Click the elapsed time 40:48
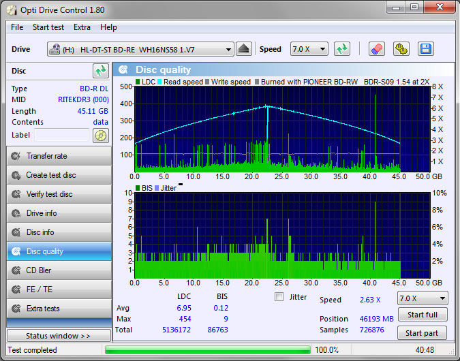Image resolution: width=460 pixels, height=361 pixels. point(425,350)
